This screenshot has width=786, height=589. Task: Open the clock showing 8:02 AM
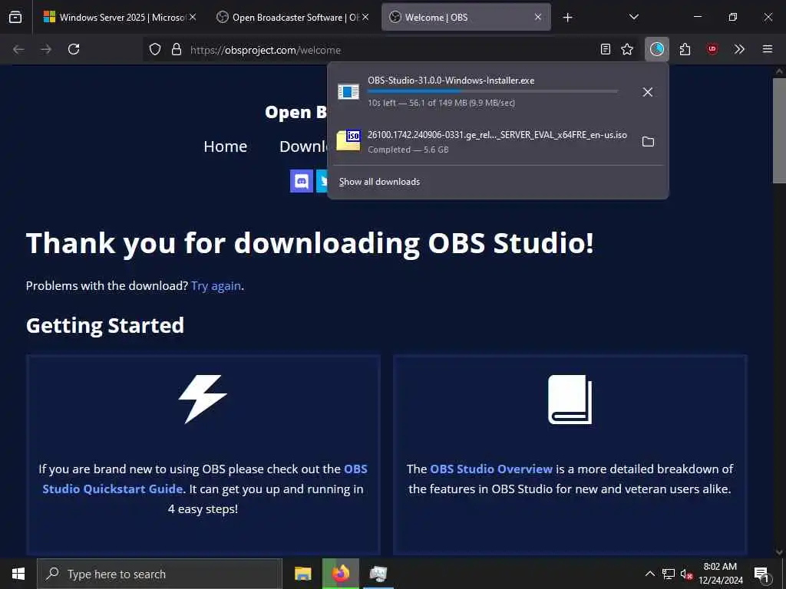point(720,574)
